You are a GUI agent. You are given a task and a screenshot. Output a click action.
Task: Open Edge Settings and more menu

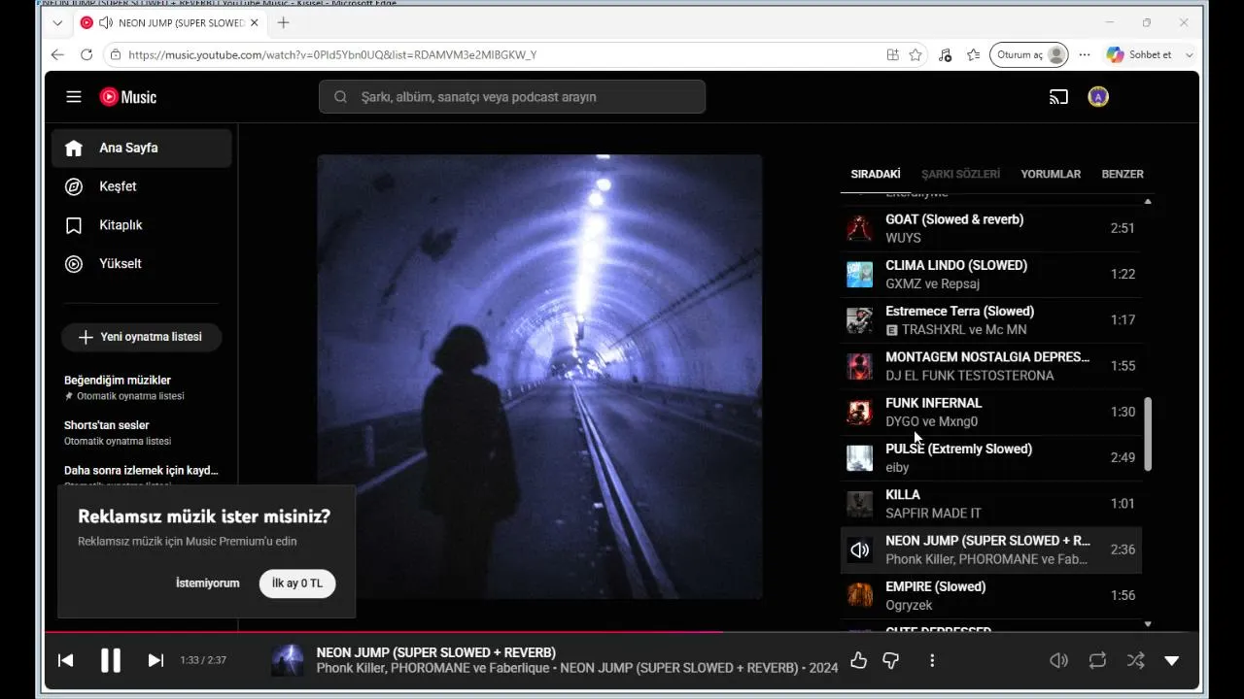[x=1085, y=55]
